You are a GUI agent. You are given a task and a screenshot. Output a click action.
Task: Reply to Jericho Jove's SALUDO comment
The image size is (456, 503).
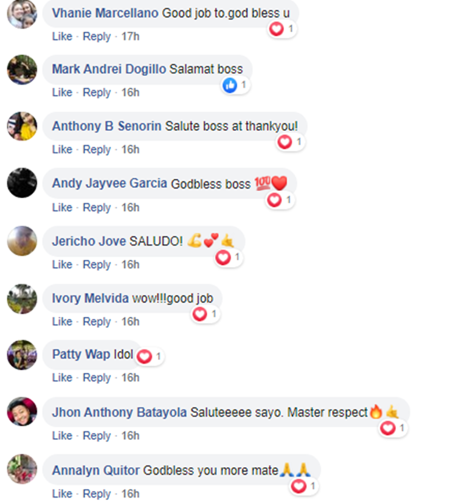[97, 265]
